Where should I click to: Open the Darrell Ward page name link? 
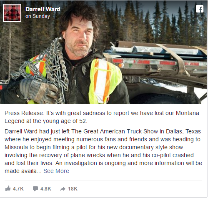[x=43, y=9]
